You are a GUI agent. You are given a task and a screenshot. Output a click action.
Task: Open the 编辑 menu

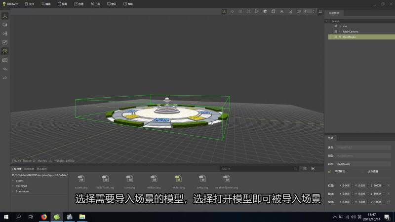coord(46,4)
